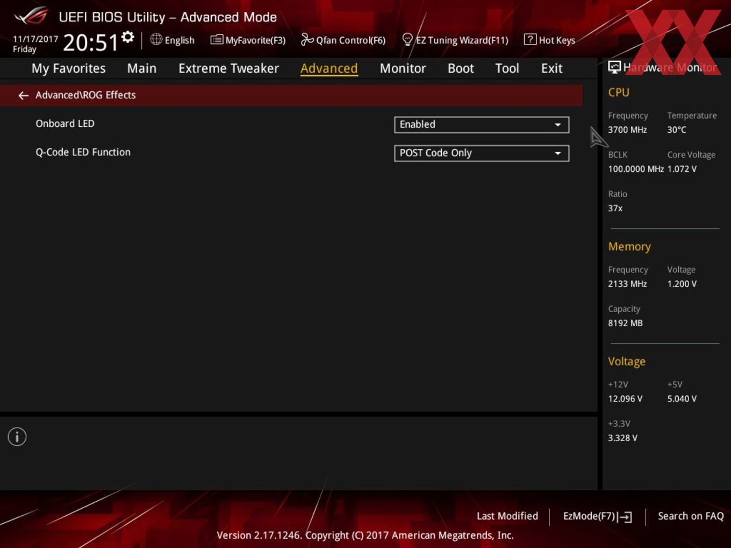
Task: Change language via English button
Action: coord(173,40)
